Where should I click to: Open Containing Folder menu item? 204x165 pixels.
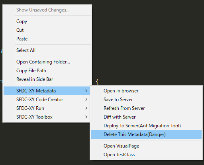click(x=47, y=62)
